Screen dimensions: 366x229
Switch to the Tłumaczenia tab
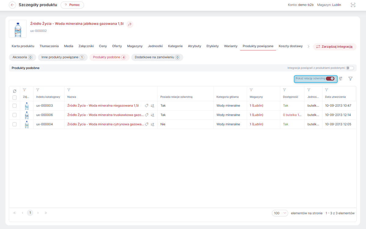coord(49,46)
